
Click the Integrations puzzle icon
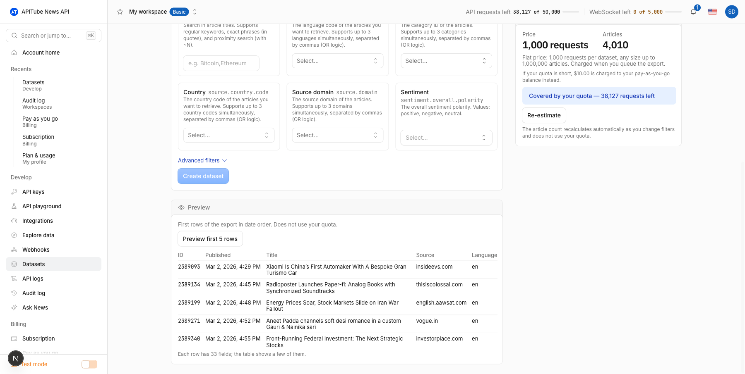pos(14,221)
